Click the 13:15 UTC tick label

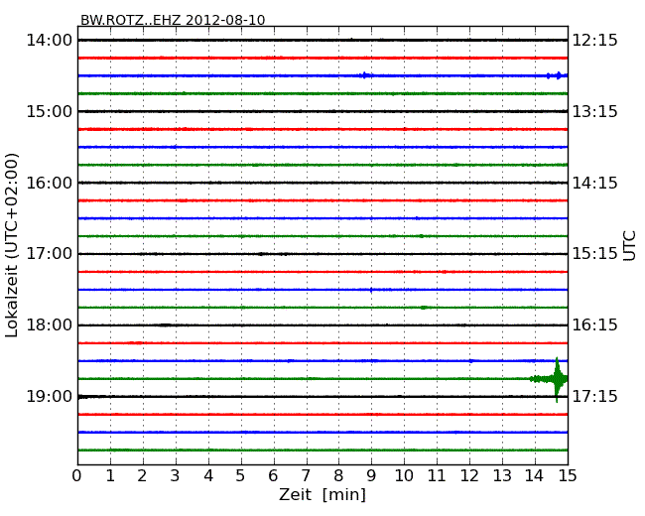(595, 111)
